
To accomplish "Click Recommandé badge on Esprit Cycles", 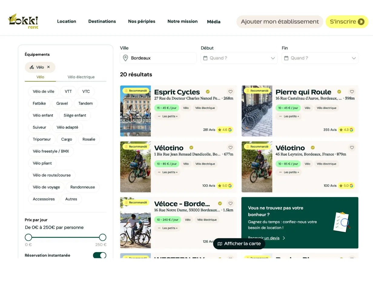I will click(136, 91).
